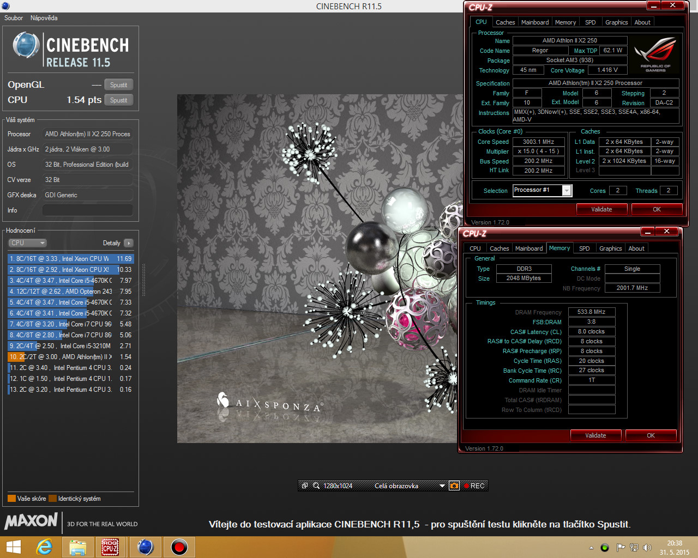Open the Processor #1 selection dropdown

(567, 190)
